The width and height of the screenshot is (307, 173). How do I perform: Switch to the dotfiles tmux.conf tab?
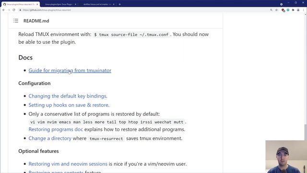point(97,4)
